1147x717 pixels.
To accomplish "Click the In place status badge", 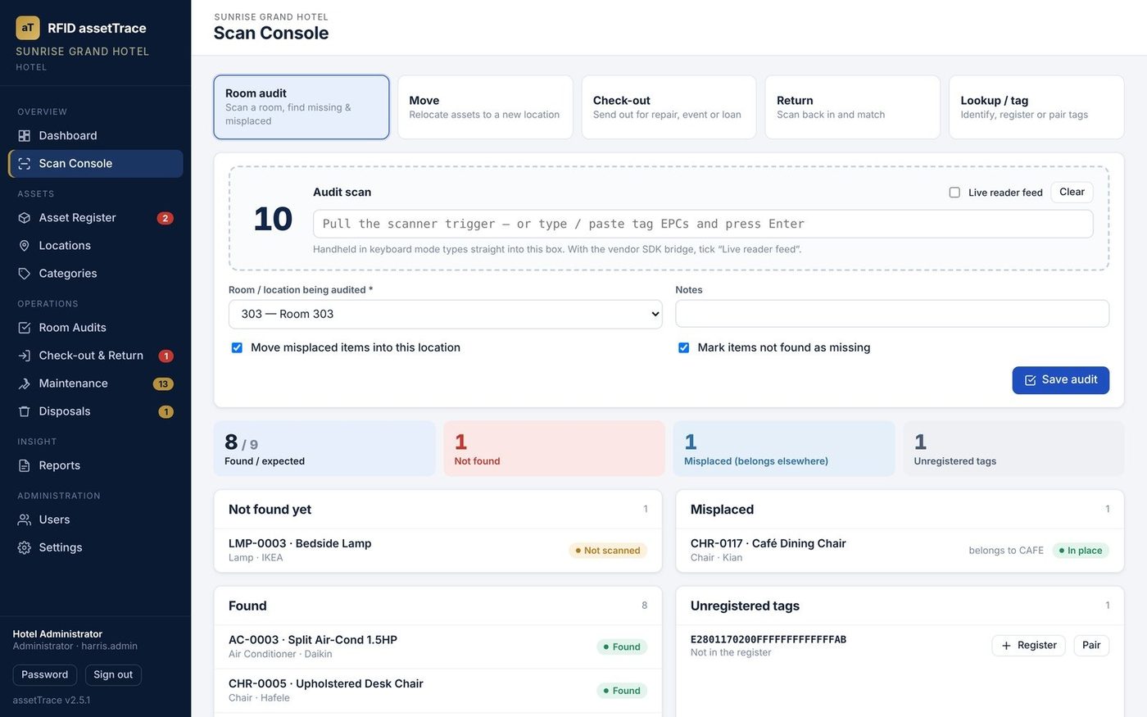I will click(x=1081, y=551).
